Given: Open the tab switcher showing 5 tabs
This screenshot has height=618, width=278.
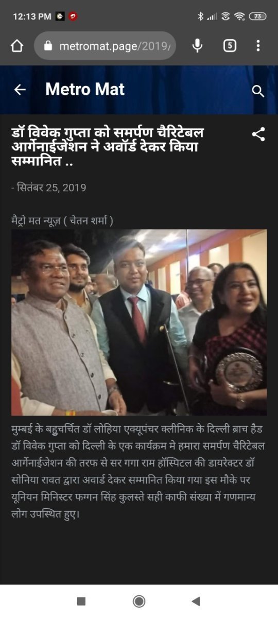Looking at the screenshot, I should pos(230,46).
